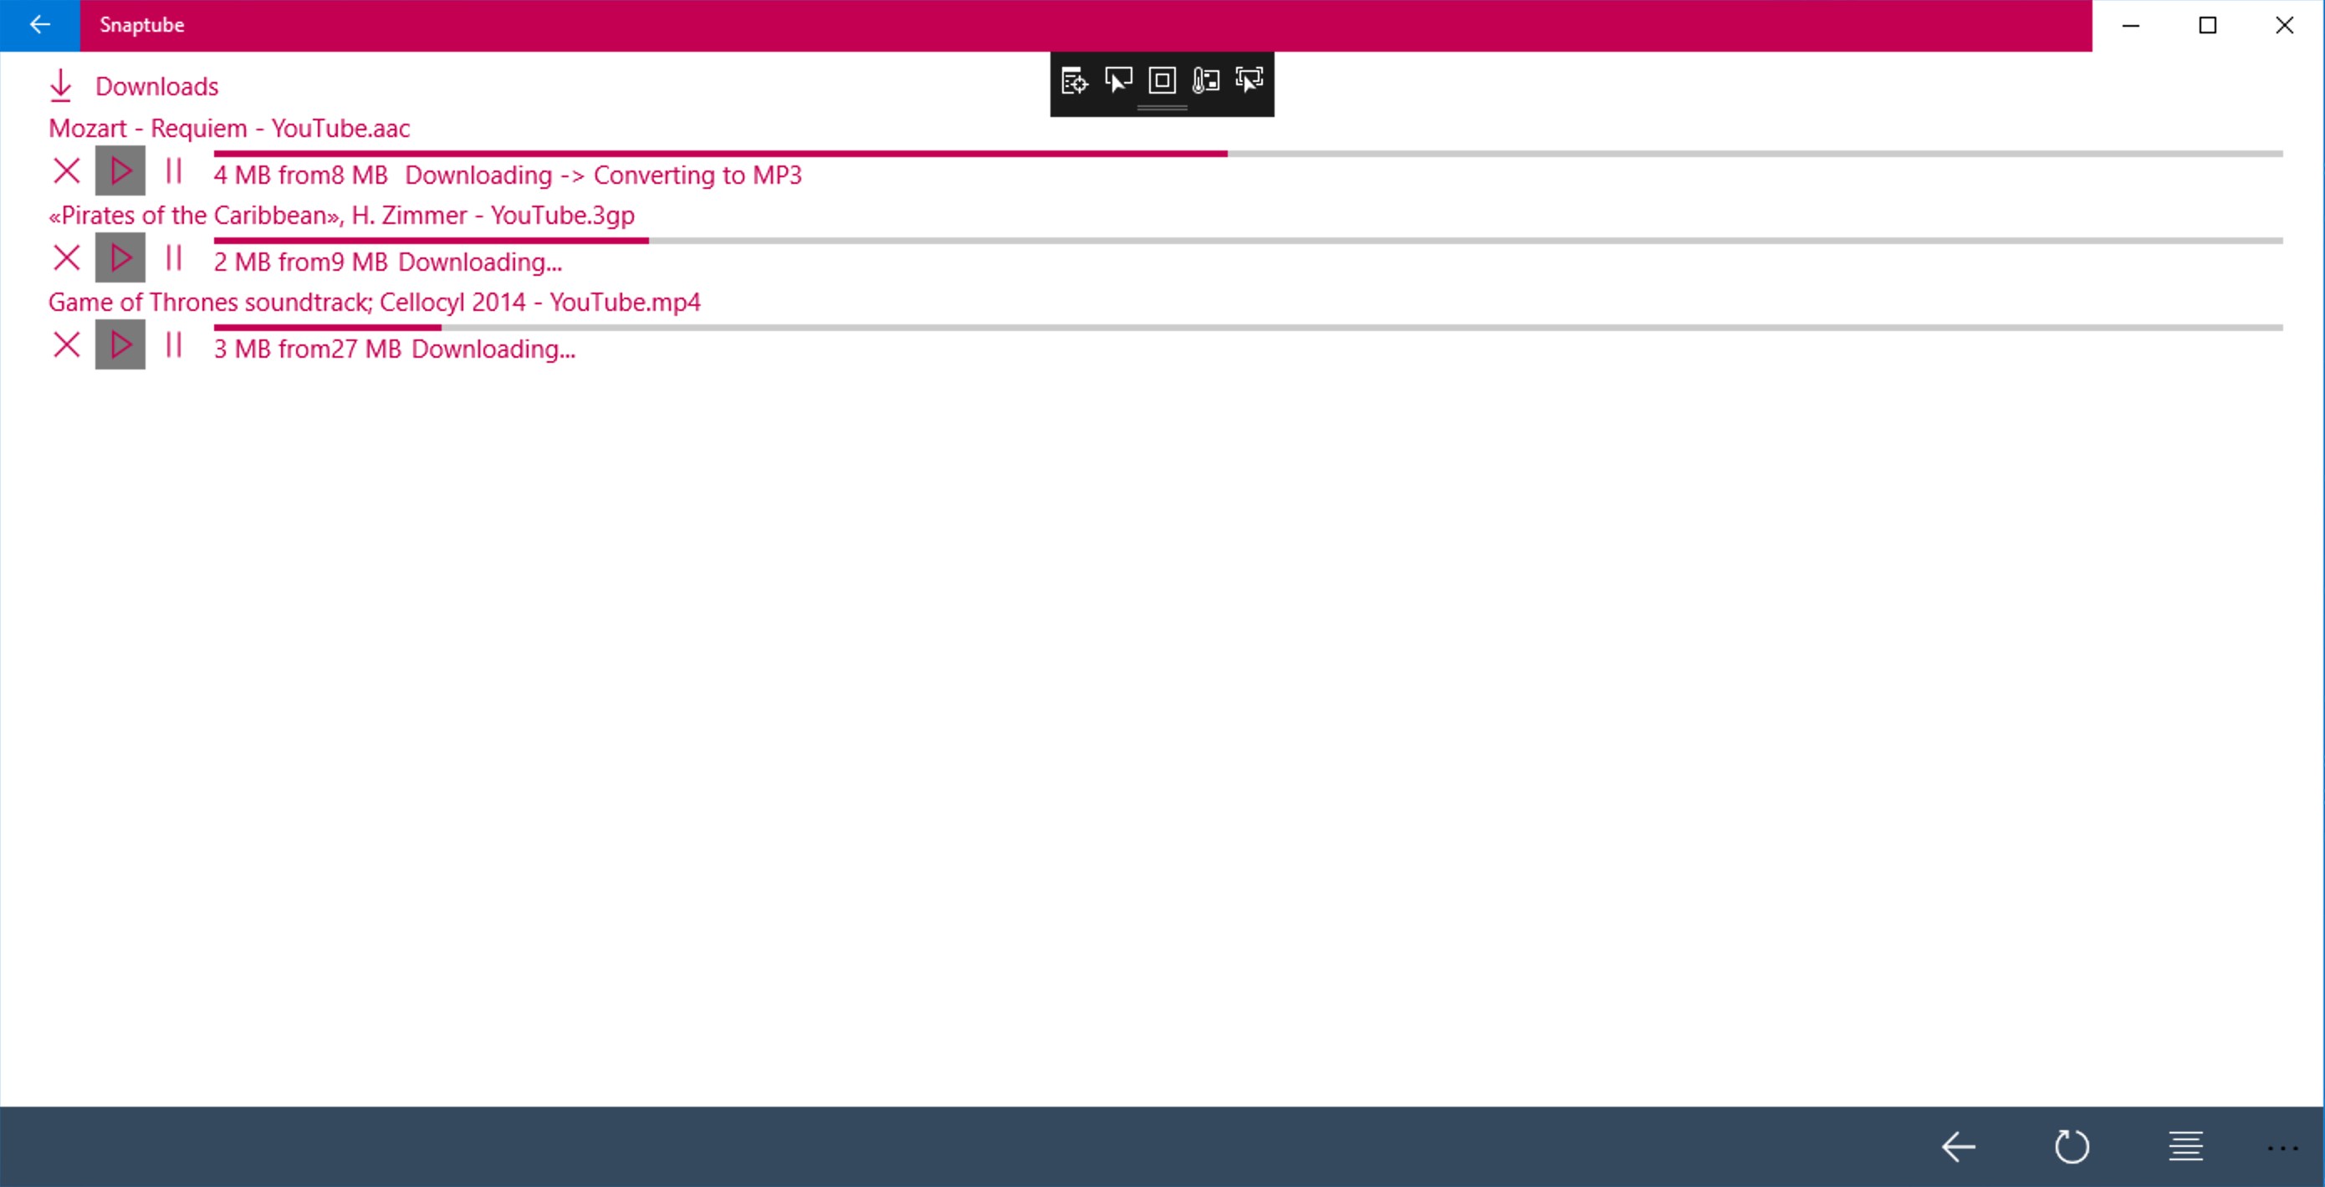Toggle display layout adorners debug icon
Image resolution: width=2325 pixels, height=1187 pixels.
(1162, 81)
